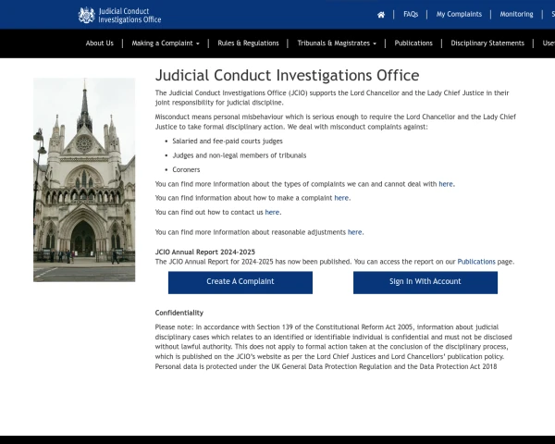Click the Create A Complaint button
This screenshot has height=444, width=555.
(240, 282)
